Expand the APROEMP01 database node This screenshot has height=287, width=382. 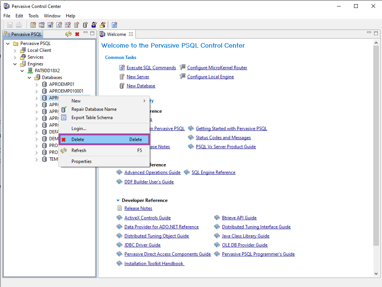pyautogui.click(x=37, y=85)
